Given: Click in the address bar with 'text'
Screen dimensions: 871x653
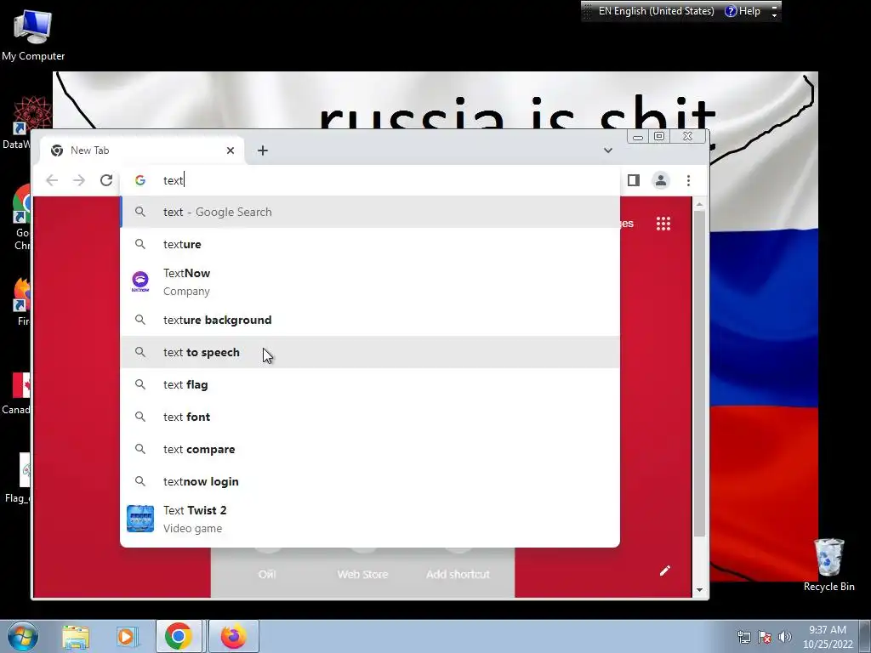Looking at the screenshot, I should pos(370,180).
